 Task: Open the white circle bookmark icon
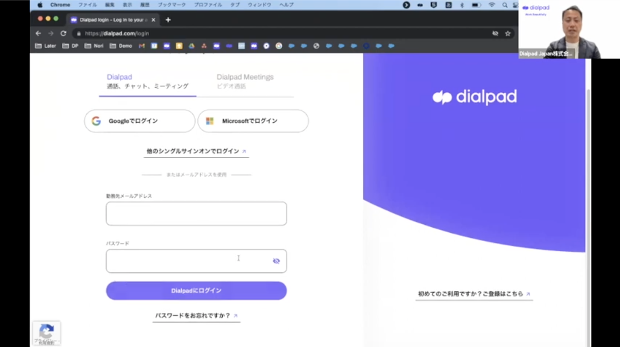coord(266,46)
